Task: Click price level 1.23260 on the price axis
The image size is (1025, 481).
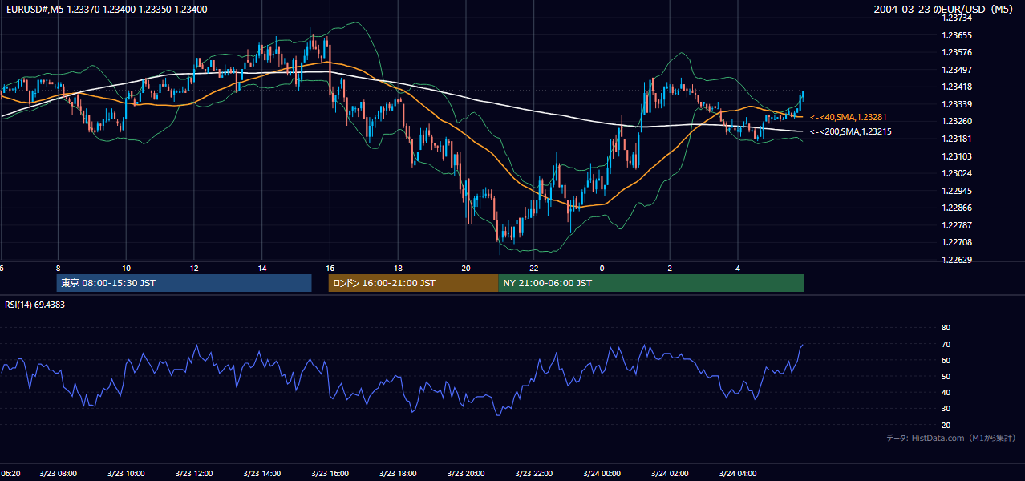Action: pos(956,121)
